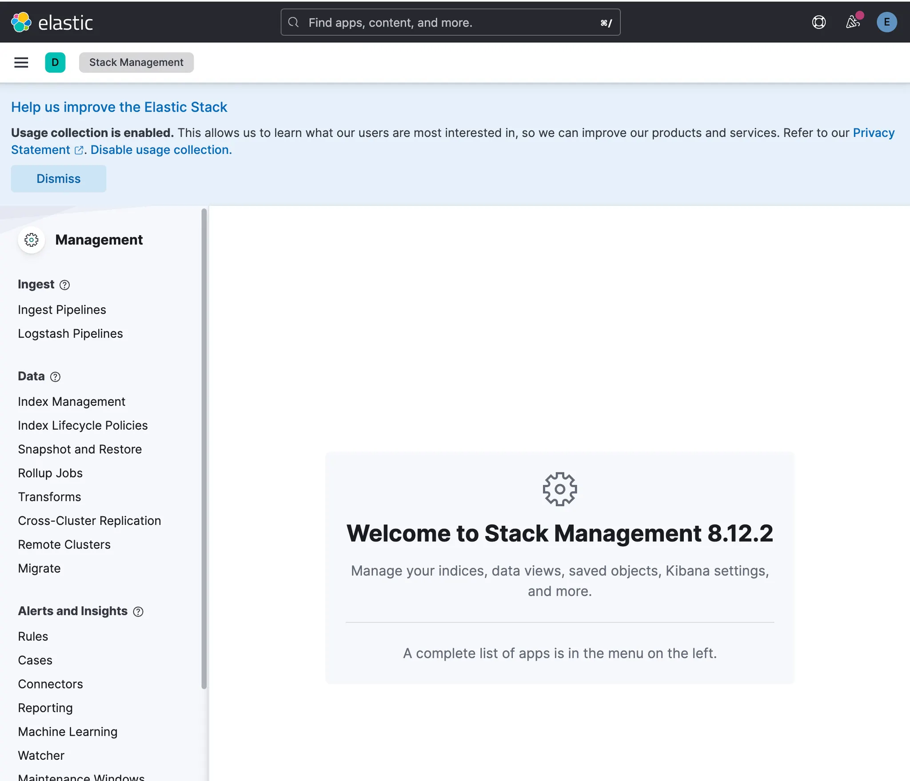Click help icon beside Alerts and Insights

[x=138, y=612]
